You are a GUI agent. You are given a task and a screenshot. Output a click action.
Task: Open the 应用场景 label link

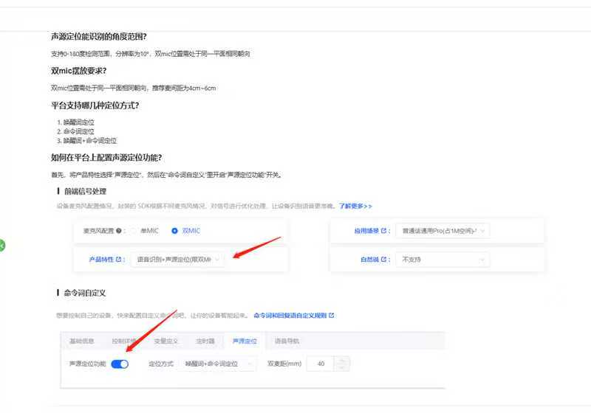point(370,231)
